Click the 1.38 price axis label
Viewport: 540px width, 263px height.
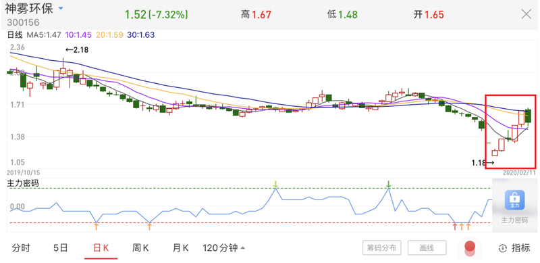click(x=17, y=137)
